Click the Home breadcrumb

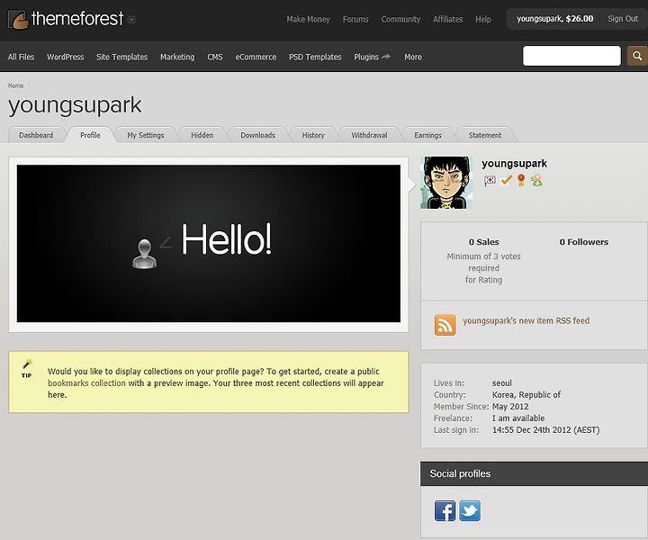coord(15,85)
